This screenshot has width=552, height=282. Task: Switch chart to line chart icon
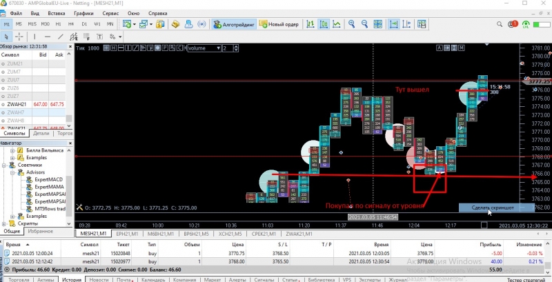(337, 24)
